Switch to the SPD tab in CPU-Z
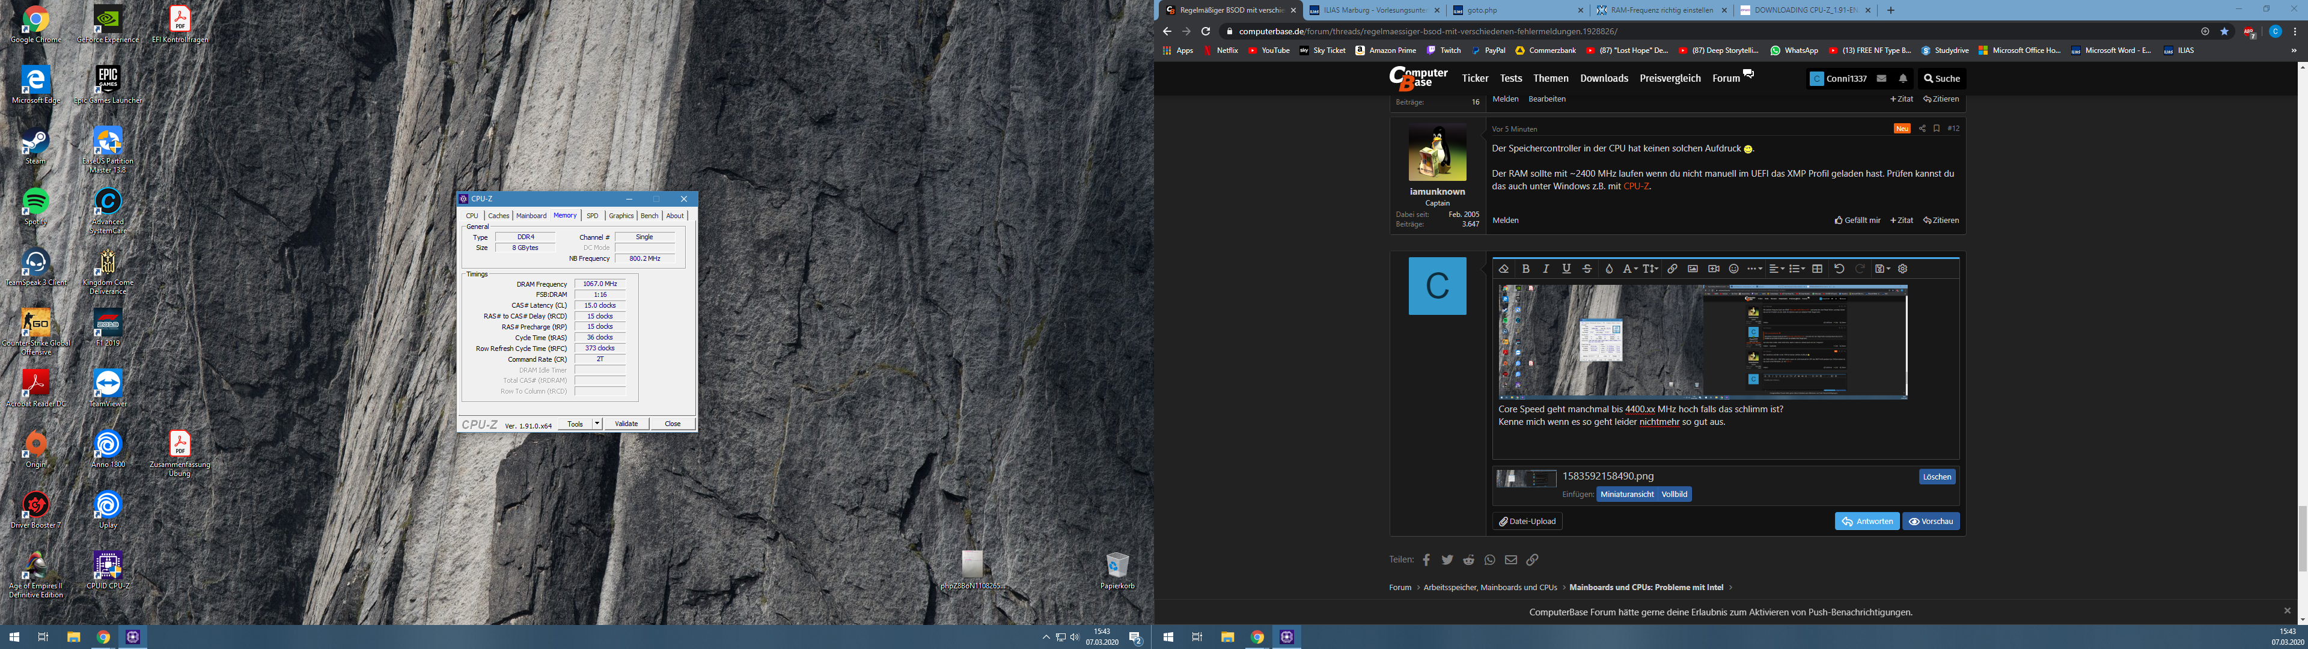 592,216
